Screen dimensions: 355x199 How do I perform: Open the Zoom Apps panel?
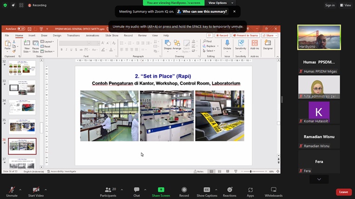[x=250, y=192]
